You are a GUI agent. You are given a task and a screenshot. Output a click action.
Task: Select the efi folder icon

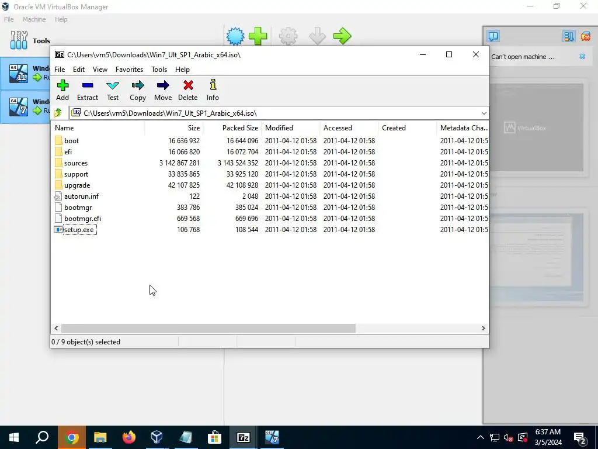[x=58, y=151]
